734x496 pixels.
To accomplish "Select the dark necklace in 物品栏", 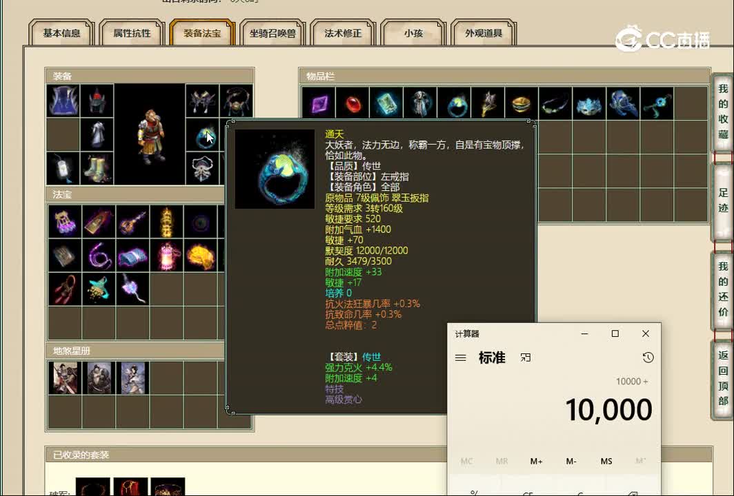I will [555, 103].
